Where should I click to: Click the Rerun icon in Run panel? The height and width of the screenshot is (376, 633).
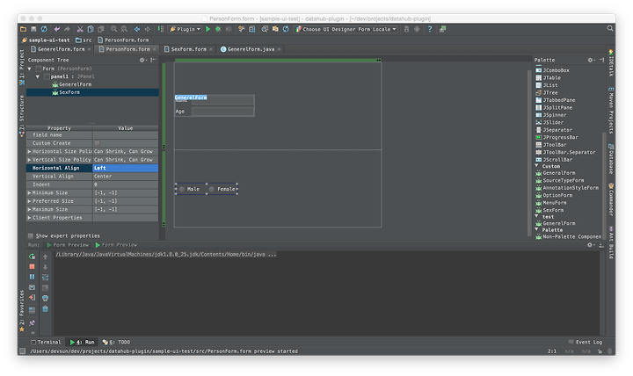32,257
